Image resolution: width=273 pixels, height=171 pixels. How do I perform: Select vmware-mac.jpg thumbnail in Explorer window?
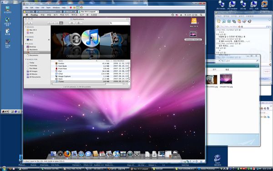click(x=226, y=81)
